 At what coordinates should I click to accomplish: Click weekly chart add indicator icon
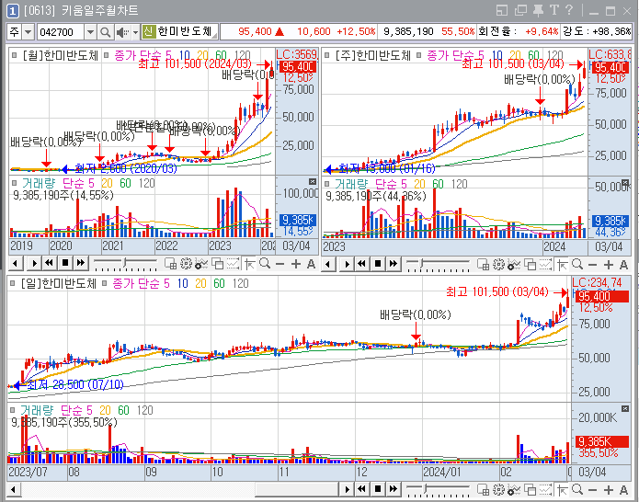pyautogui.click(x=513, y=265)
